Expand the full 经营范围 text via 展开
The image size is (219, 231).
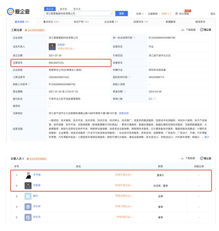(x=207, y=137)
